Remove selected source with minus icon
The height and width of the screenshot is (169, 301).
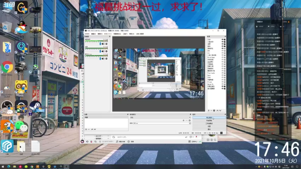pos(211,110)
